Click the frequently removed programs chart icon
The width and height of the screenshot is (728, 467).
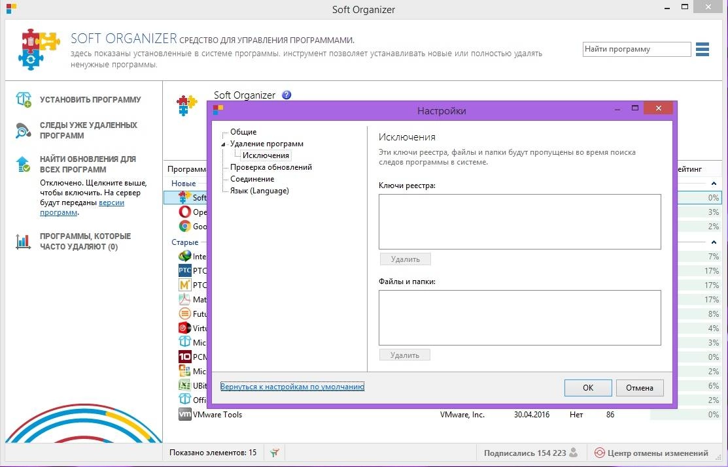(x=23, y=241)
